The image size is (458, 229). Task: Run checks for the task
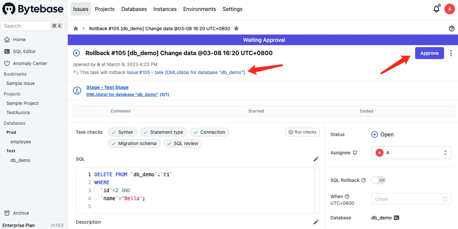(302, 132)
